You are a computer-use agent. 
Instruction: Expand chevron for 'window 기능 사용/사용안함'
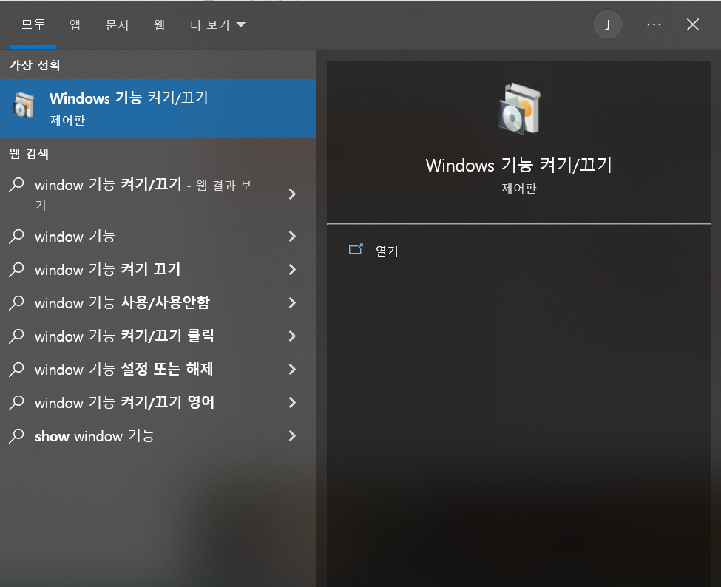click(292, 302)
